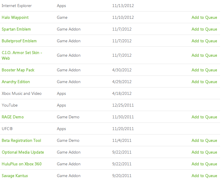Add Booster Map Pack to queue
The height and width of the screenshot is (185, 223).
coord(204,70)
